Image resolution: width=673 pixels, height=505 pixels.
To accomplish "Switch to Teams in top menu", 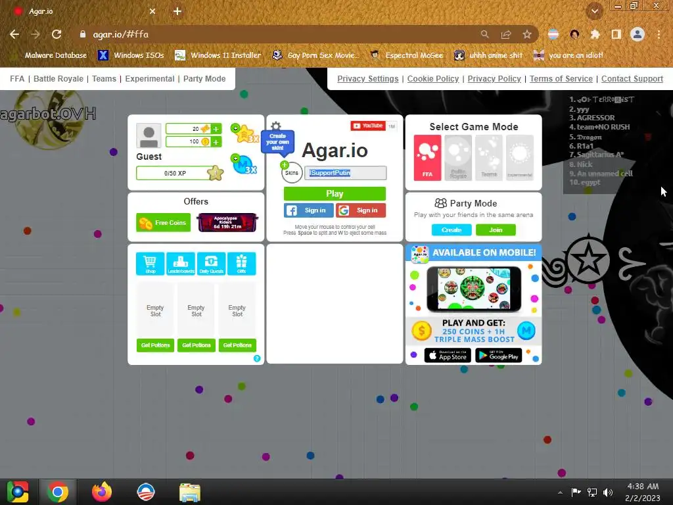I will (x=104, y=79).
